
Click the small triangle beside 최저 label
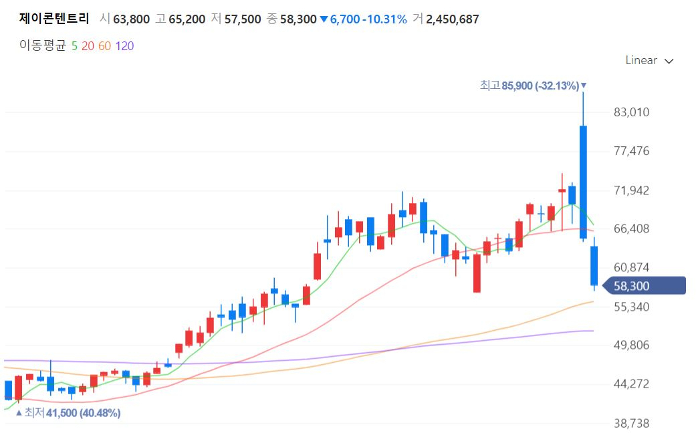(x=19, y=413)
